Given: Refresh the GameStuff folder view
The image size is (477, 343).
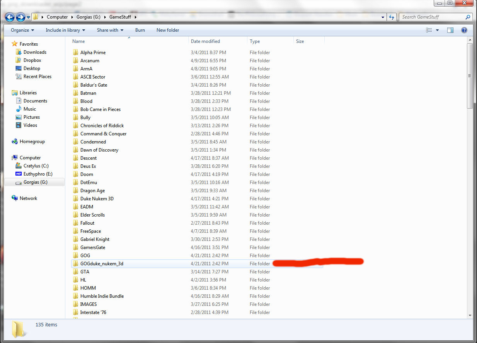Looking at the screenshot, I should [x=392, y=17].
